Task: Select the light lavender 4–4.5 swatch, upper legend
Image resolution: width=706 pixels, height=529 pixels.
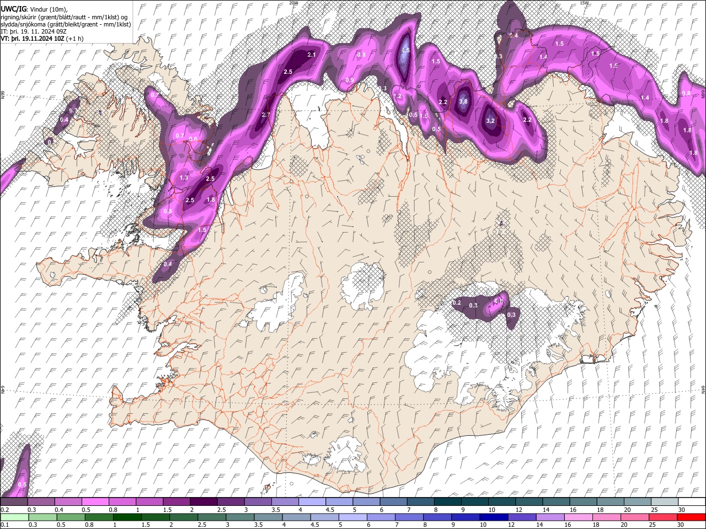Action: coord(312,502)
